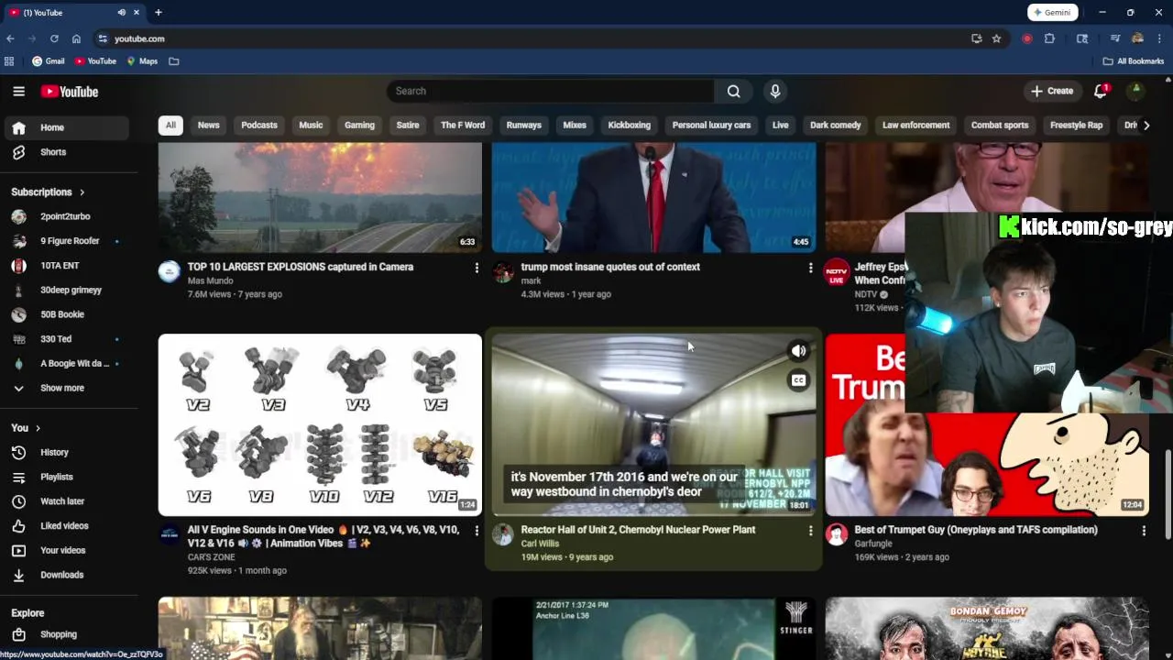Expand the You section arrow

click(x=38, y=428)
